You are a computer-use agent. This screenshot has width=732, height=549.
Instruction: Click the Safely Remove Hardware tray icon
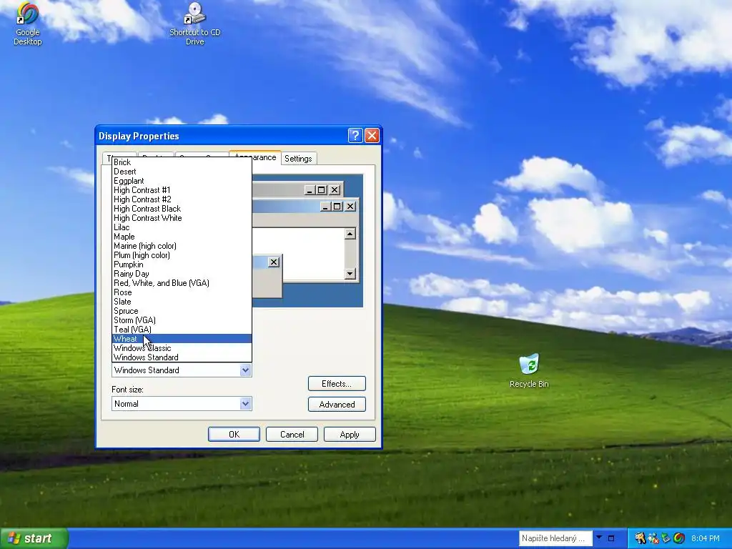click(666, 538)
